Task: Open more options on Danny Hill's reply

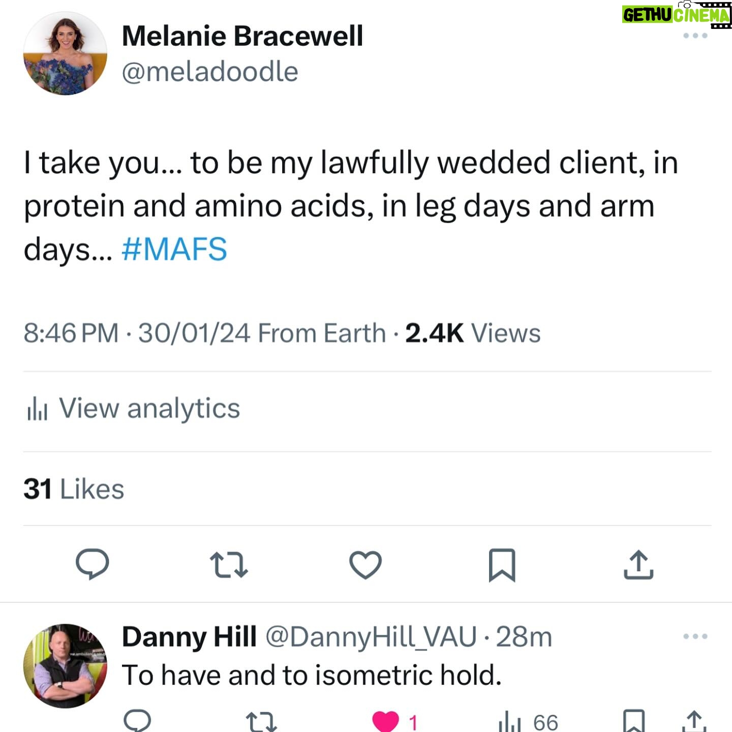Action: point(695,636)
